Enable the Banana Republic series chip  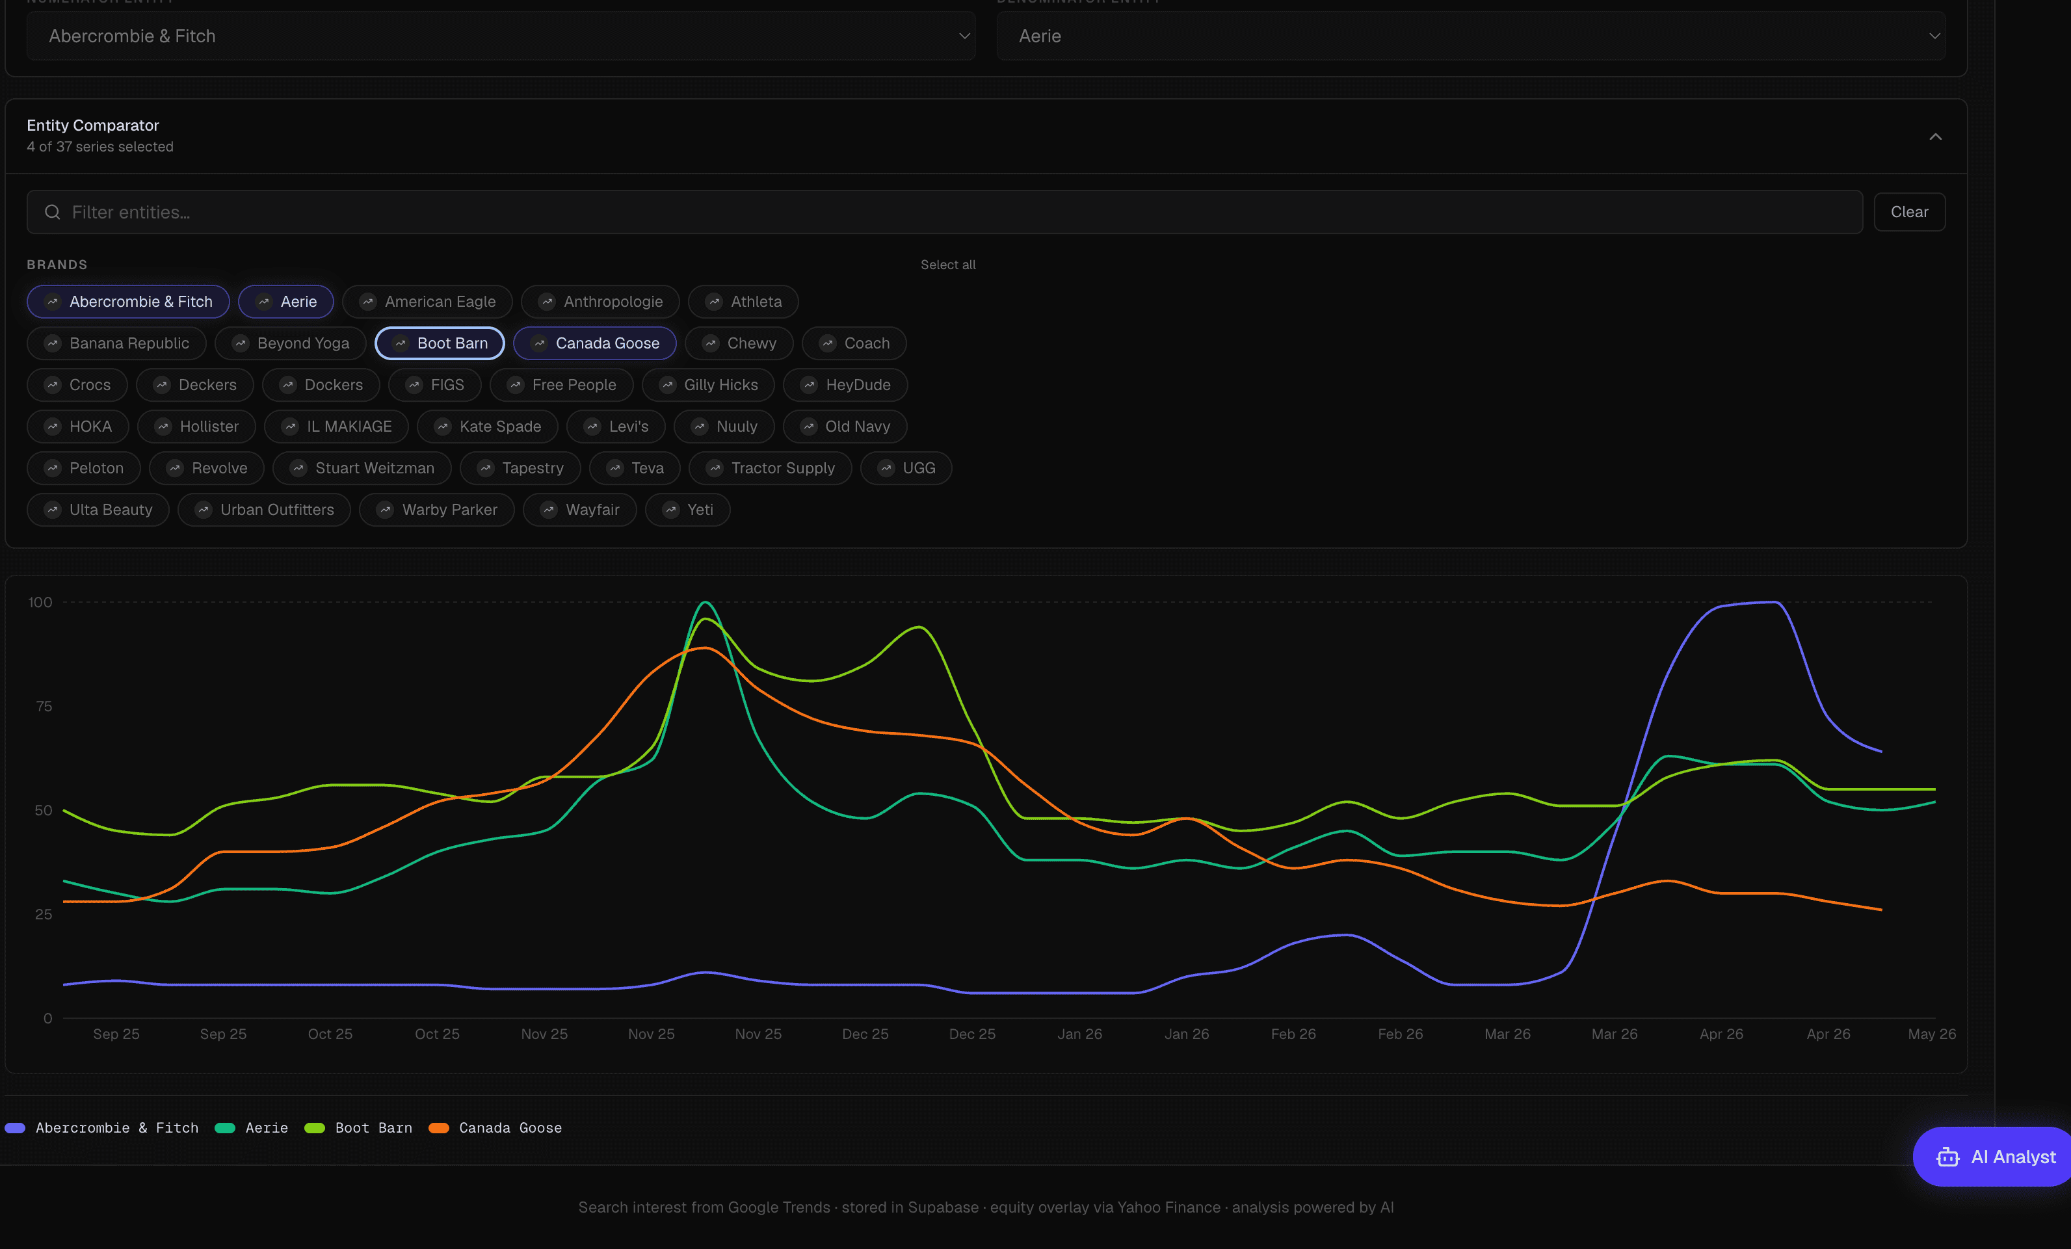pos(116,343)
